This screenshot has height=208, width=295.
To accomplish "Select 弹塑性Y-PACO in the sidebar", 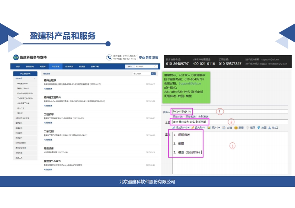I will click(23, 89).
